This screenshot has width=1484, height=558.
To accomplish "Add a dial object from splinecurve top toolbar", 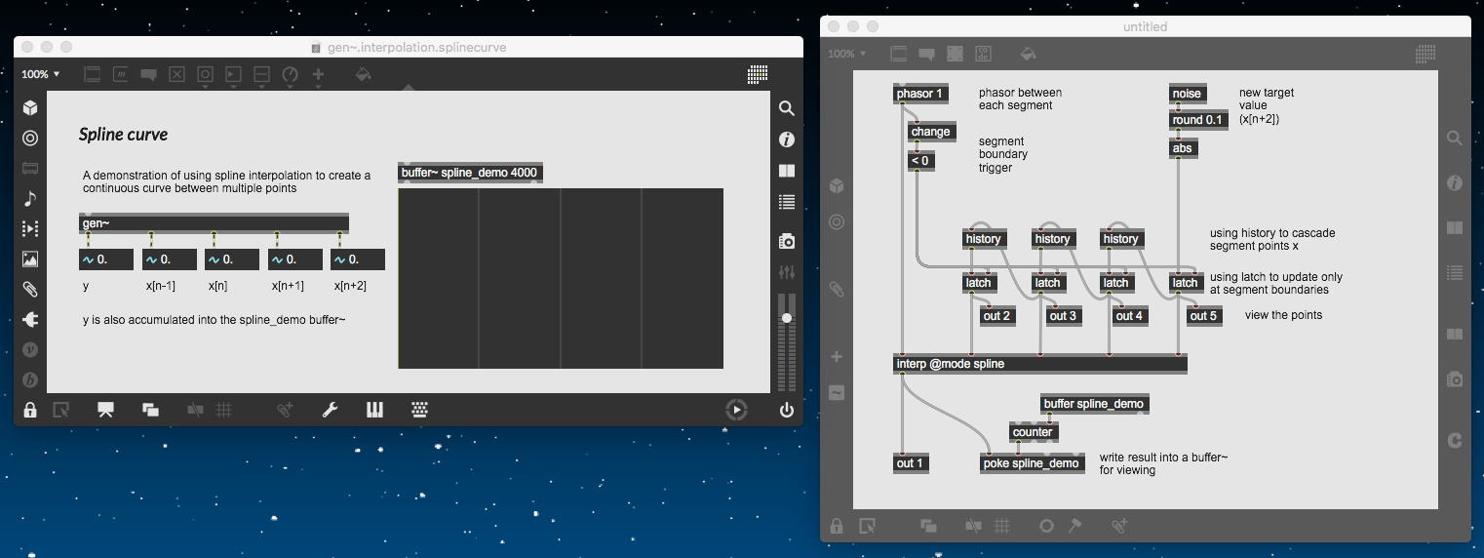I will (290, 74).
